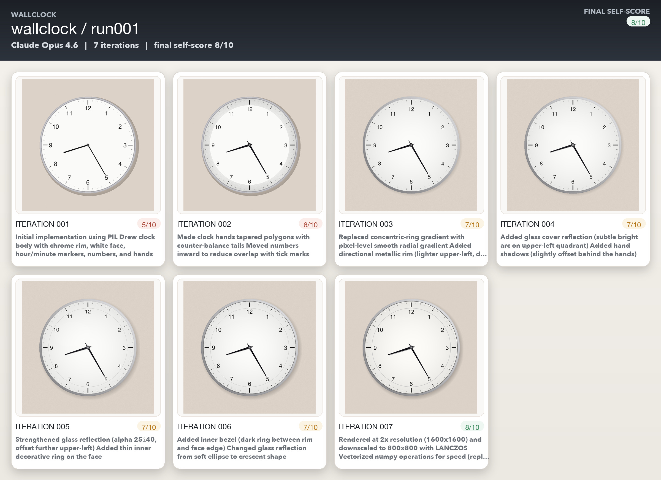Click Iteration 004 glass cover reflection description

[x=569, y=245]
